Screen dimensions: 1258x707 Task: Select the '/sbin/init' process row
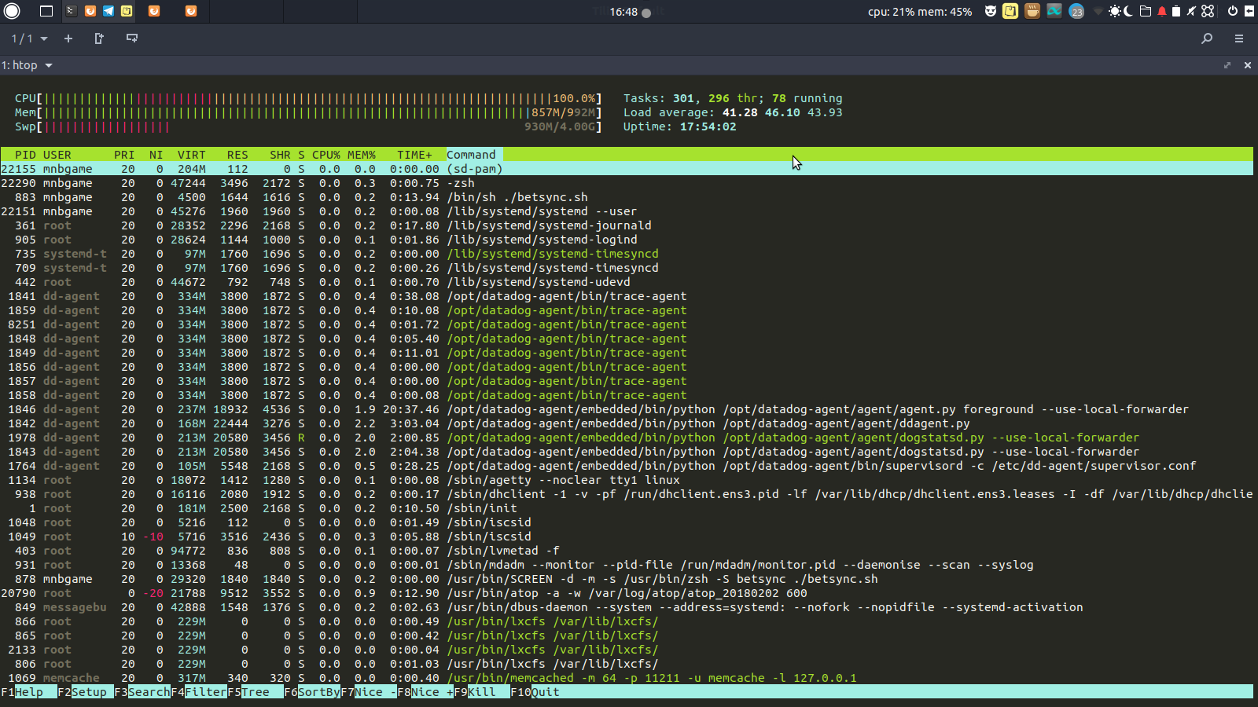[627, 508]
